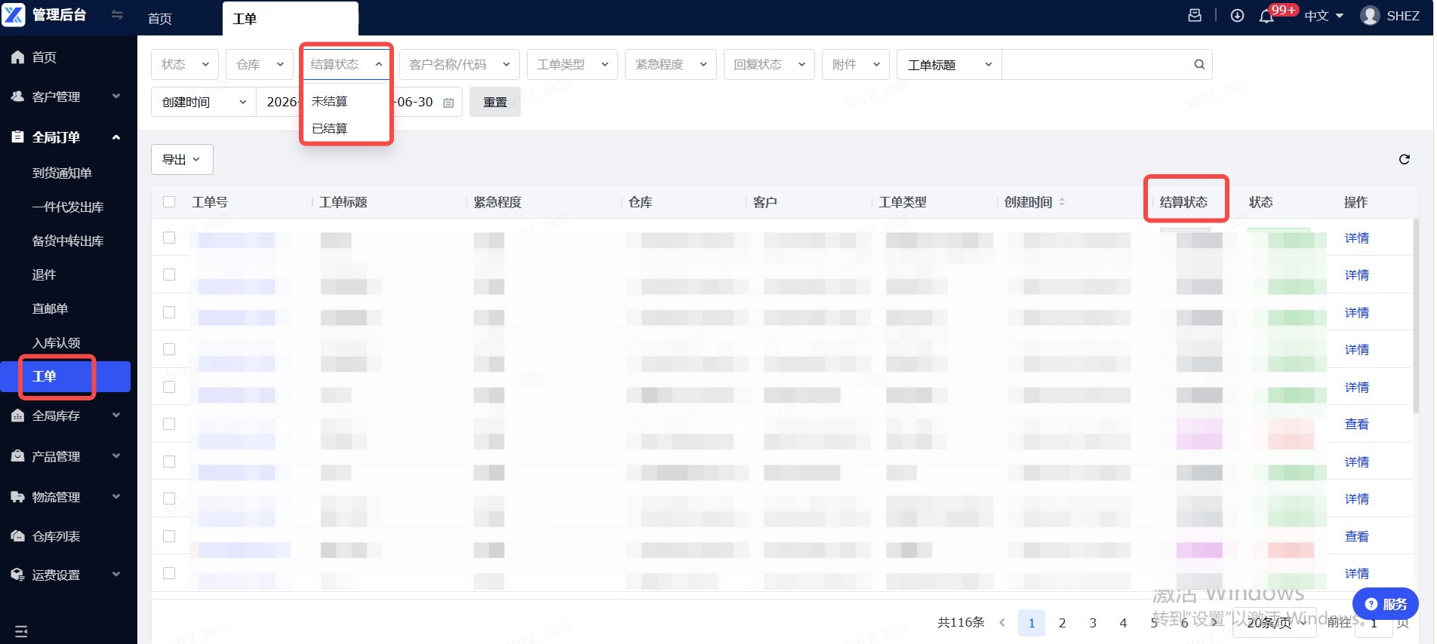Click the 物流管理 truck icon
The width and height of the screenshot is (1437, 644).
coord(17,497)
